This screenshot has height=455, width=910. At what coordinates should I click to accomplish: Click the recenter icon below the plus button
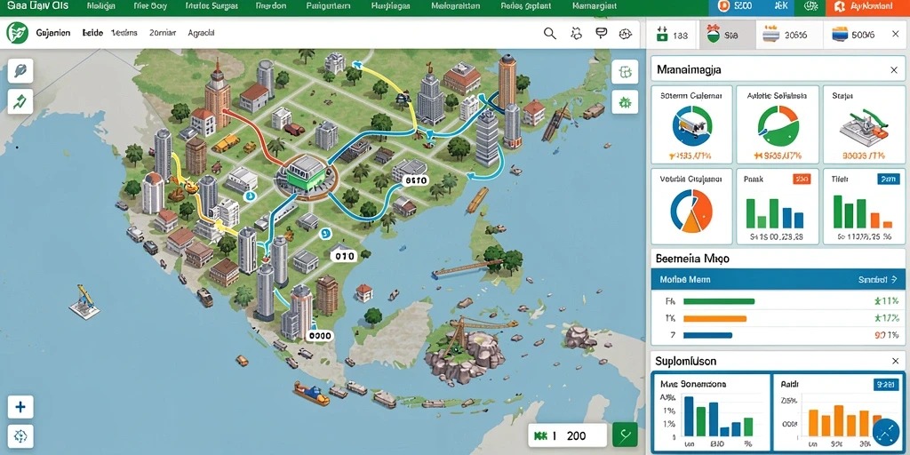(20, 436)
